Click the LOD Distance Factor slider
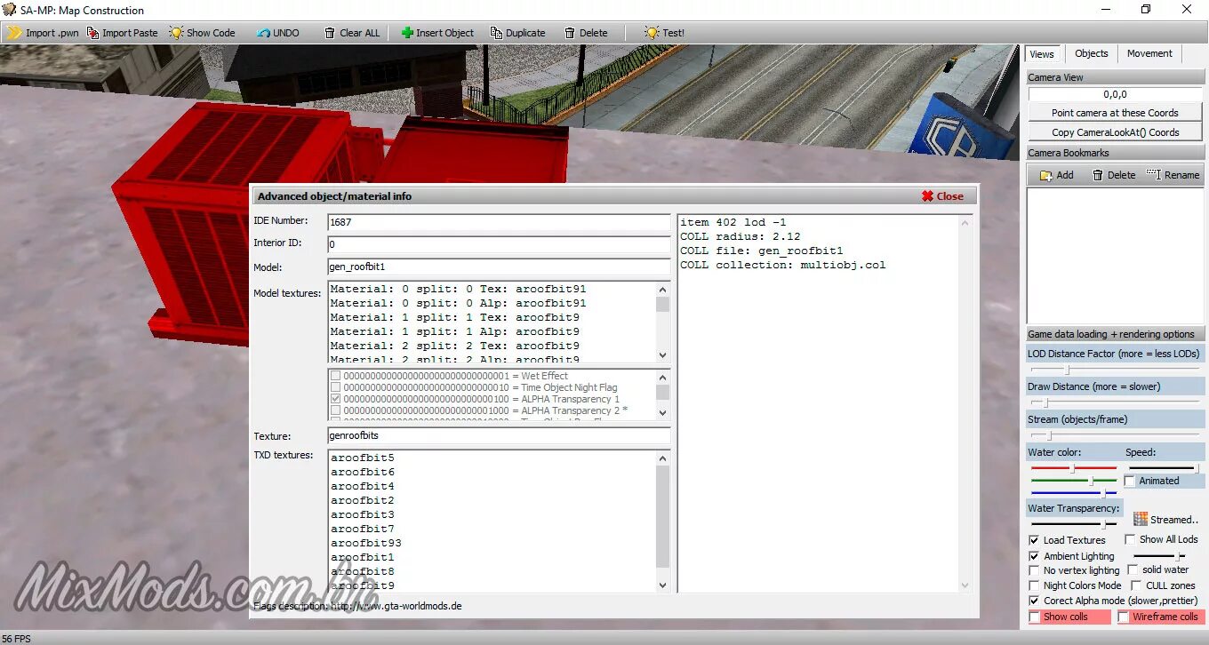 (x=1115, y=370)
